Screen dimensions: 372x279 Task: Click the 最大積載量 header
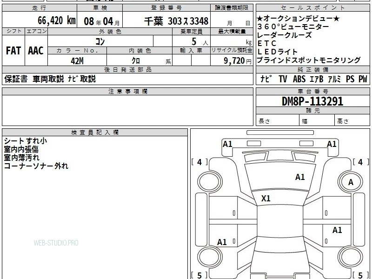(x=232, y=32)
